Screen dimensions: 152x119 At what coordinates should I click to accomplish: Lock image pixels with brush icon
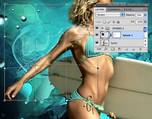pyautogui.click(x=109, y=22)
